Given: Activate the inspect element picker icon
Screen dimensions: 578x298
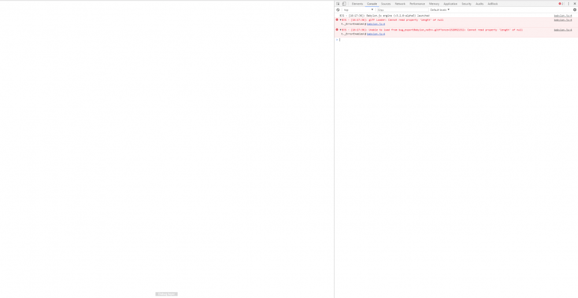Looking at the screenshot, I should pos(338,3).
